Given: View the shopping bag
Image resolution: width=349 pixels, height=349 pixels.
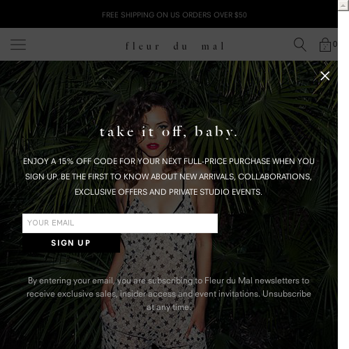Looking at the screenshot, I should [x=325, y=45].
